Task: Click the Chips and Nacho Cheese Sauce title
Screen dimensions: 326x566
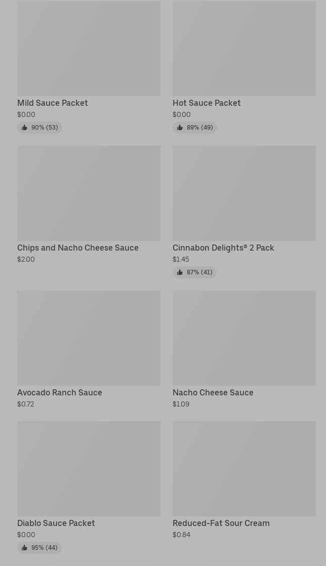Action: click(78, 248)
